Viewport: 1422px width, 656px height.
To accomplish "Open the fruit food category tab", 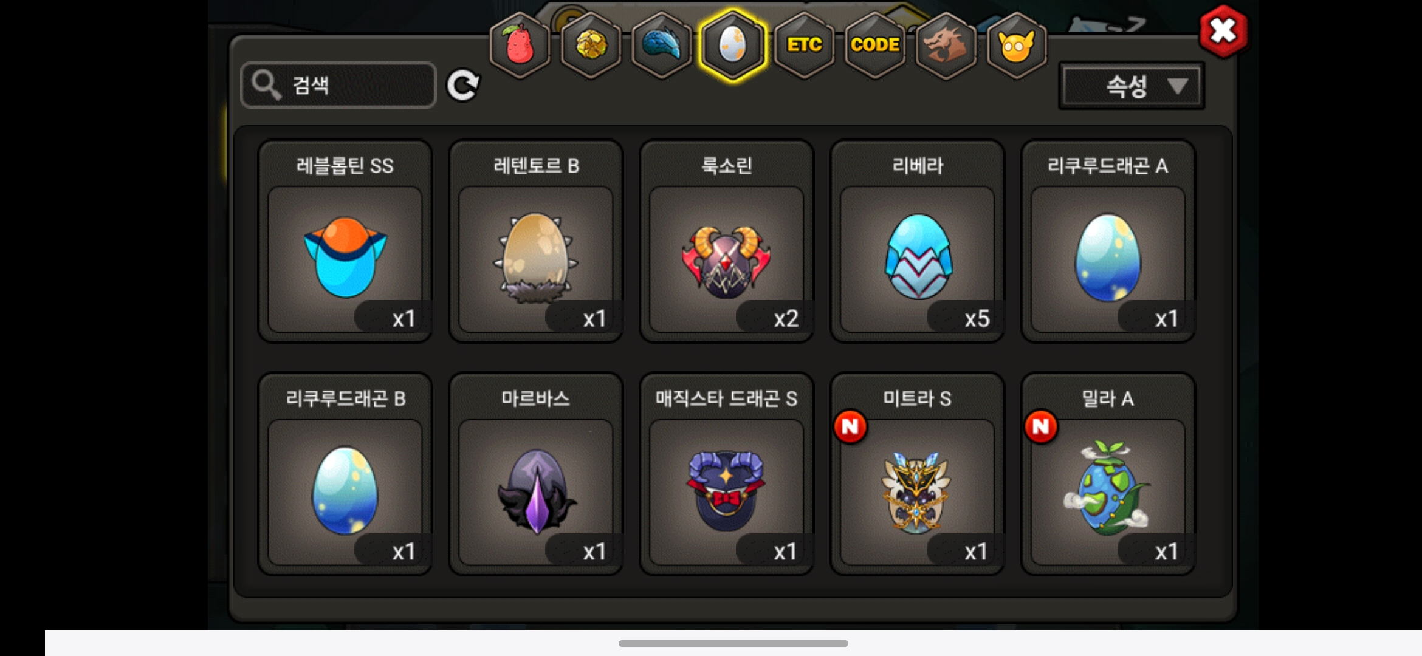I will click(x=520, y=45).
